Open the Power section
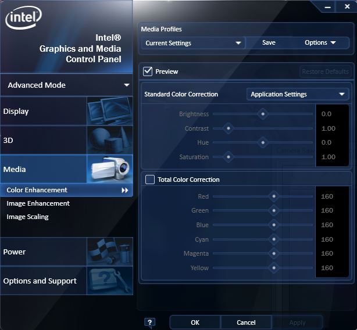 tap(66, 252)
